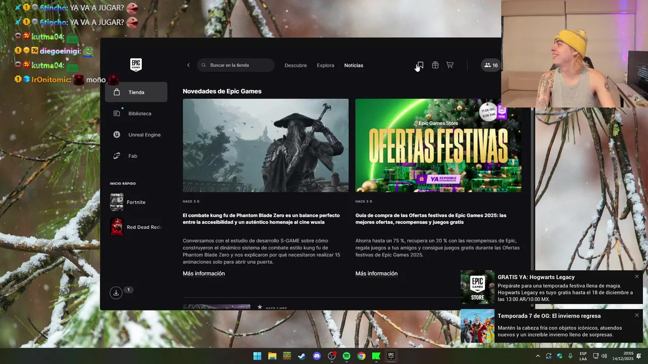648x364 pixels.
Task: Open the Hogwarts Legacy free notification
Action: tap(552, 288)
